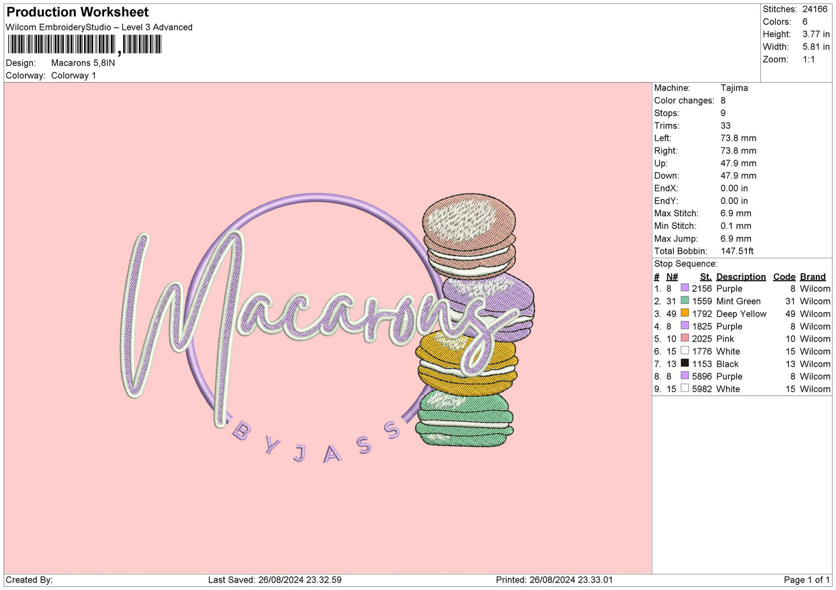Click the Height value '3.77 in'
Viewport: 836px width, 590px height.
click(x=816, y=34)
